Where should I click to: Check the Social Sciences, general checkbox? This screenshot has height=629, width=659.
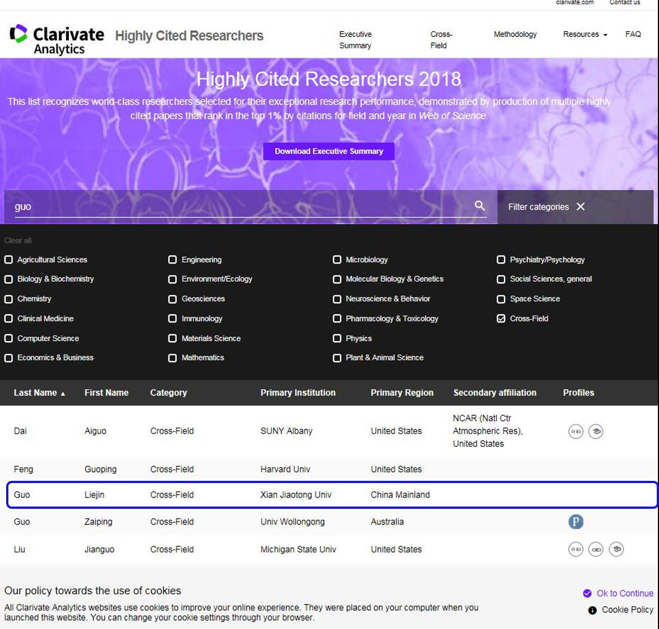point(501,280)
